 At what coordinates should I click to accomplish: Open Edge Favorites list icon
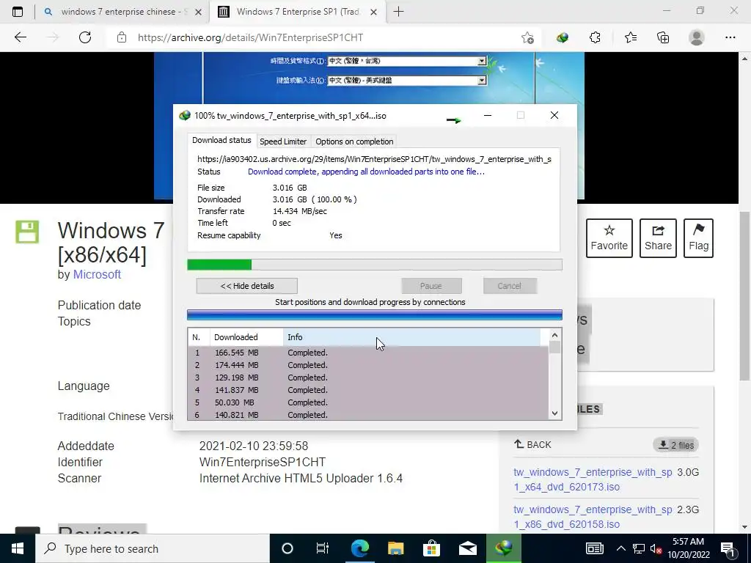(630, 37)
